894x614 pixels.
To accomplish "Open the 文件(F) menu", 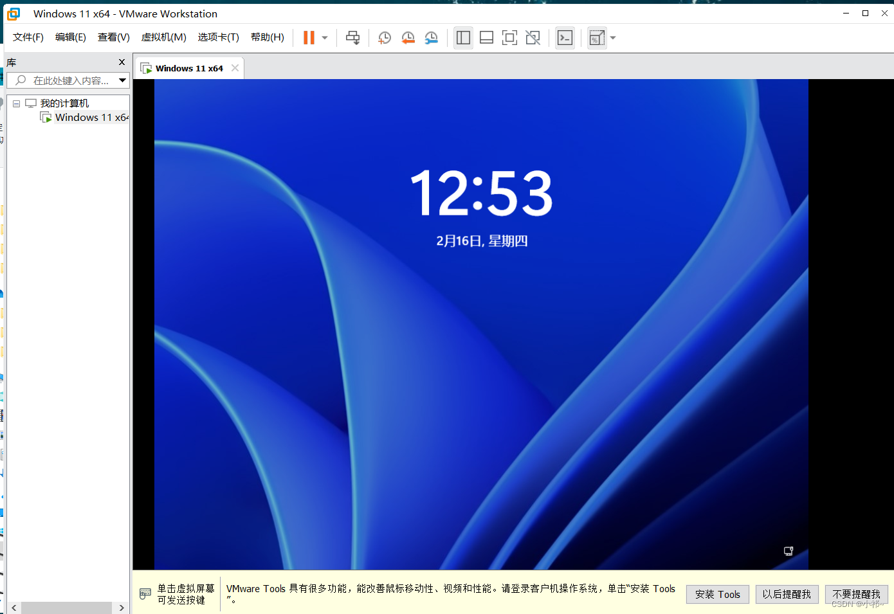I will point(28,37).
